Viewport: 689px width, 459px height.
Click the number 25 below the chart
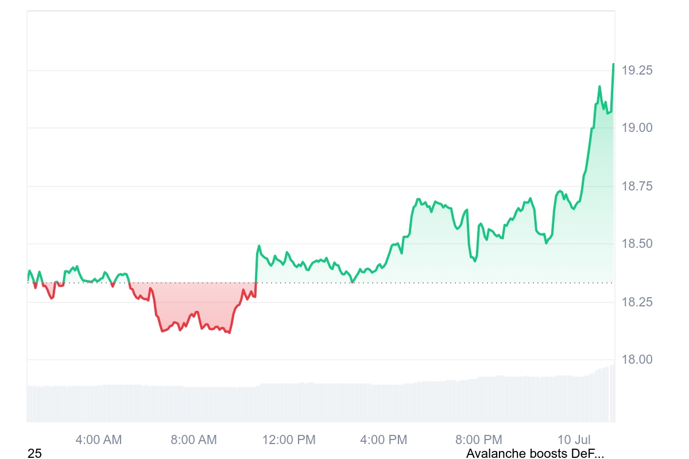(x=34, y=454)
